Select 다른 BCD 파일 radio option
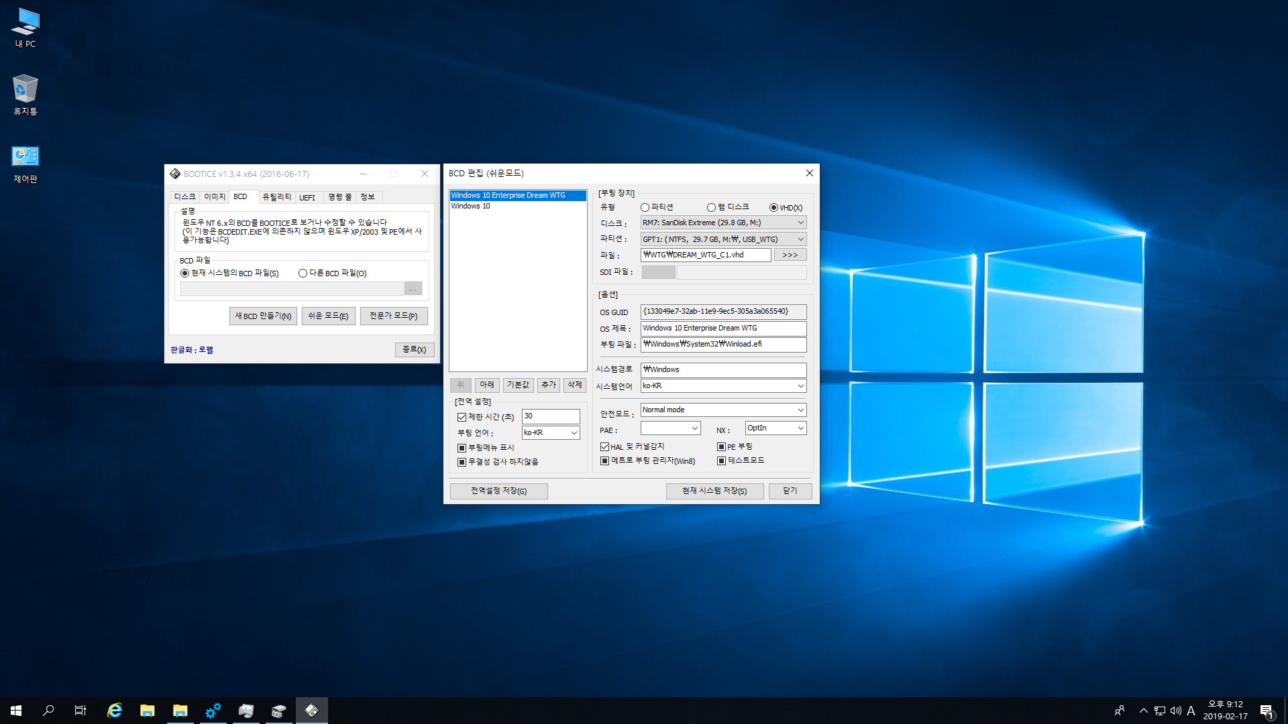Viewport: 1288px width, 724px height. click(x=332, y=273)
